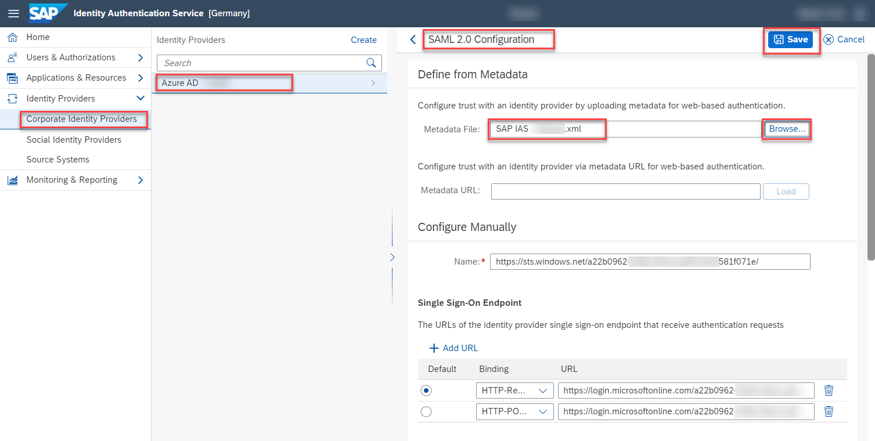This screenshot has width=875, height=441.
Task: Click the Applications & Resources icon
Action: (12, 78)
